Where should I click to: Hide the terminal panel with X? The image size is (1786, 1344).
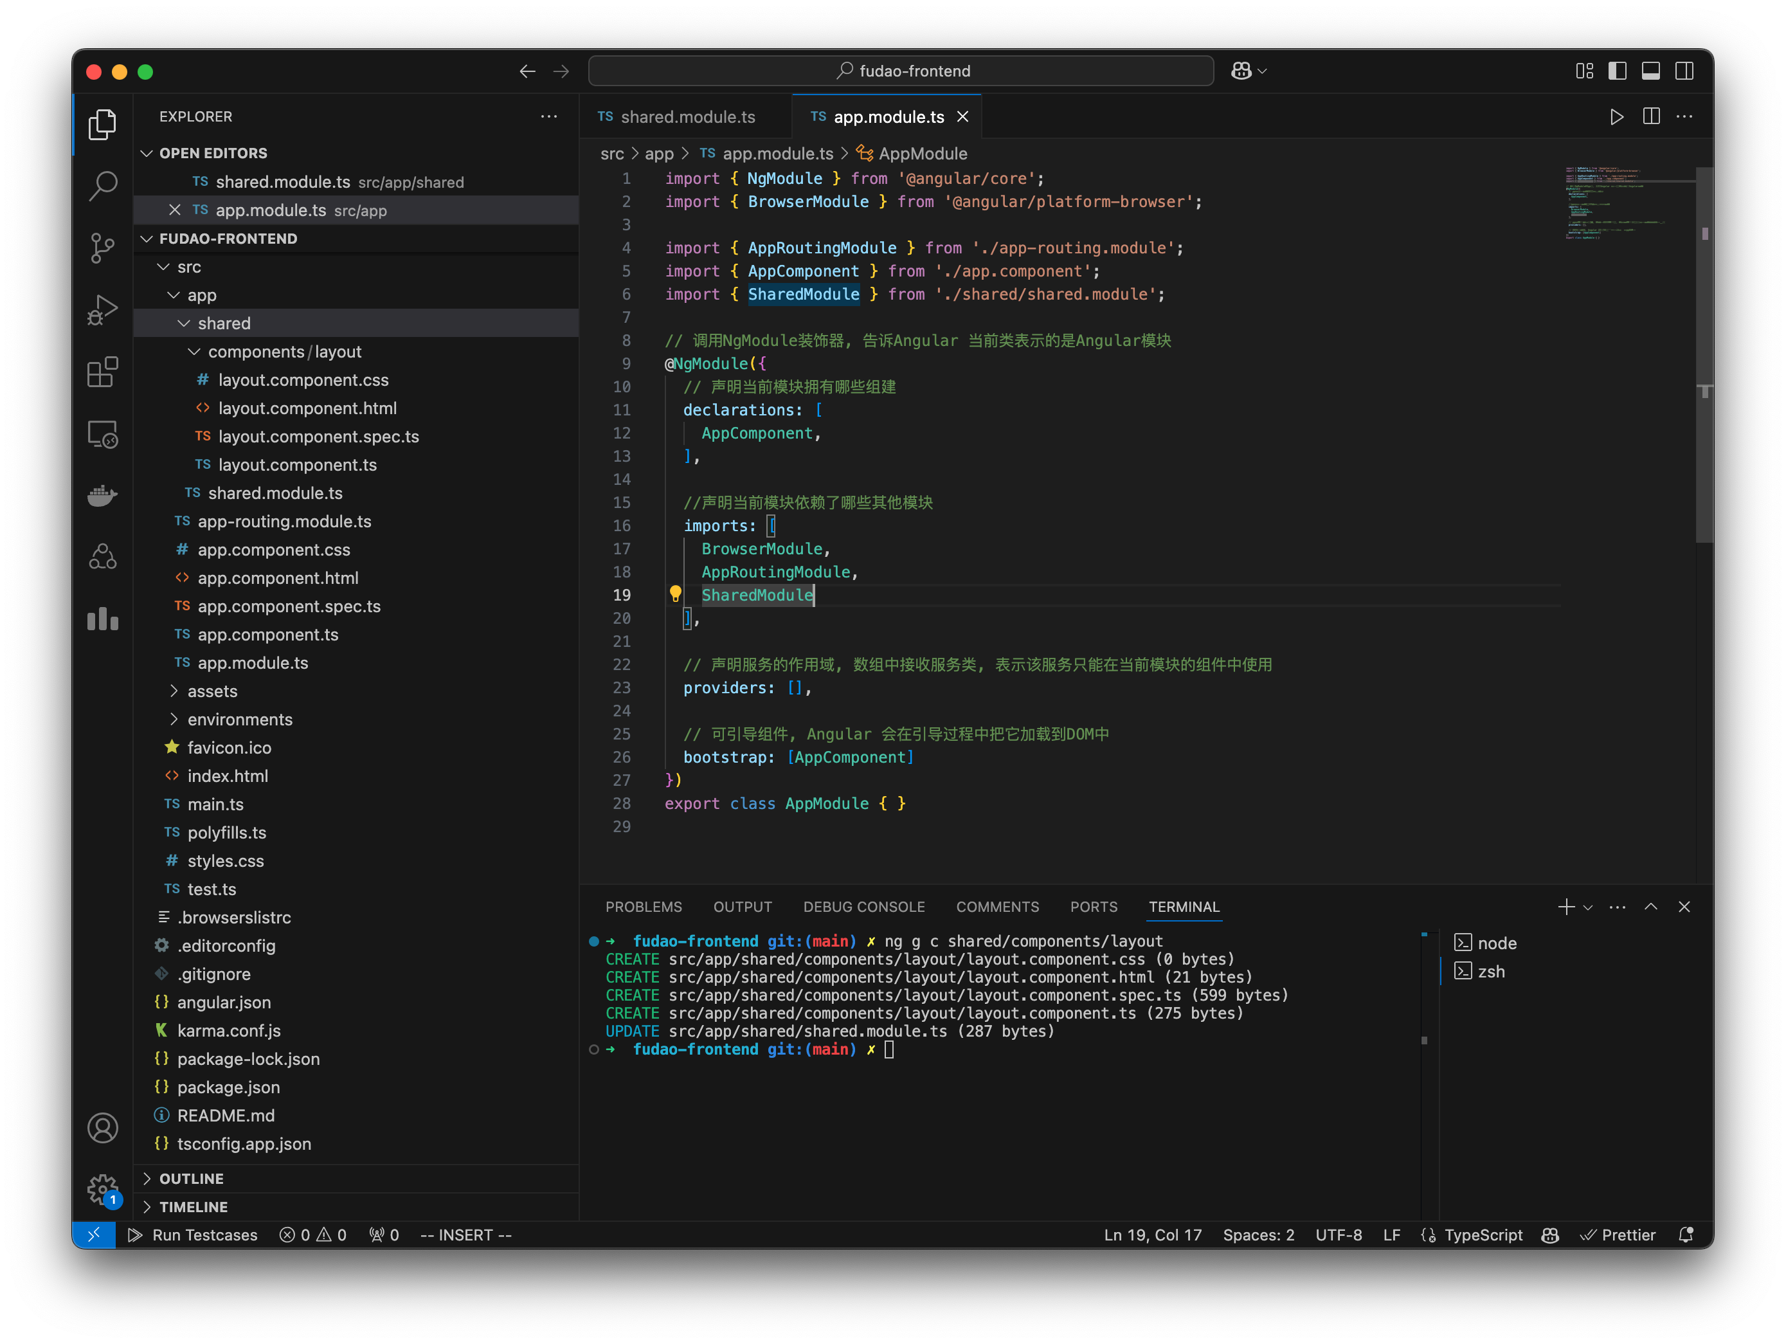pyautogui.click(x=1684, y=907)
